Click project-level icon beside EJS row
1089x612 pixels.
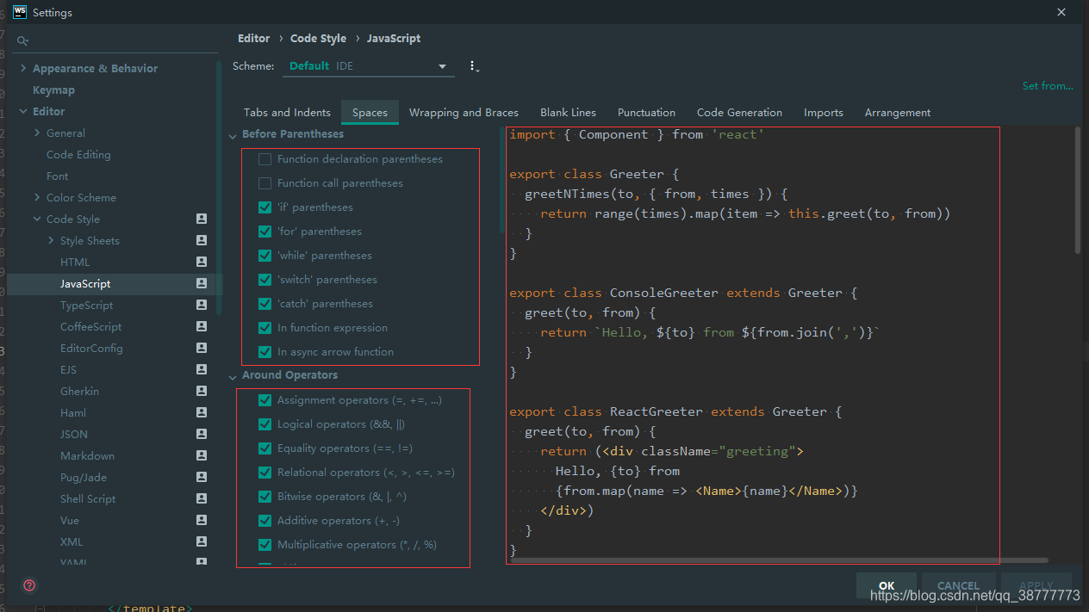[x=202, y=369]
